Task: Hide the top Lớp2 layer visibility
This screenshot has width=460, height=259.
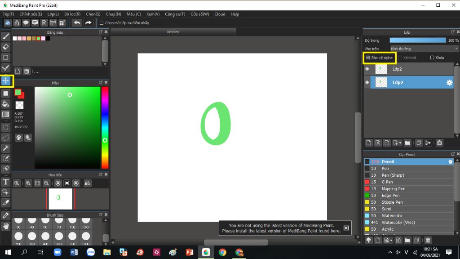Action: [367, 69]
